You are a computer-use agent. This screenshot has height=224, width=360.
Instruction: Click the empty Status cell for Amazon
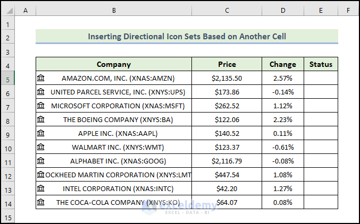tap(321, 78)
